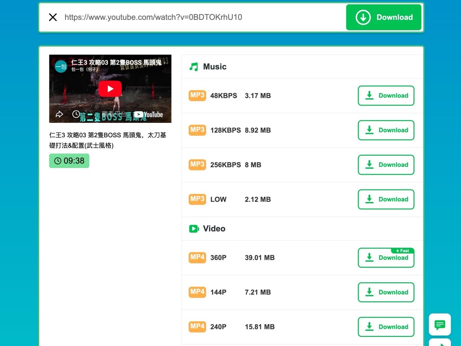The image size is (461, 346).
Task: Click the watch later clock icon
Action: [76, 114]
